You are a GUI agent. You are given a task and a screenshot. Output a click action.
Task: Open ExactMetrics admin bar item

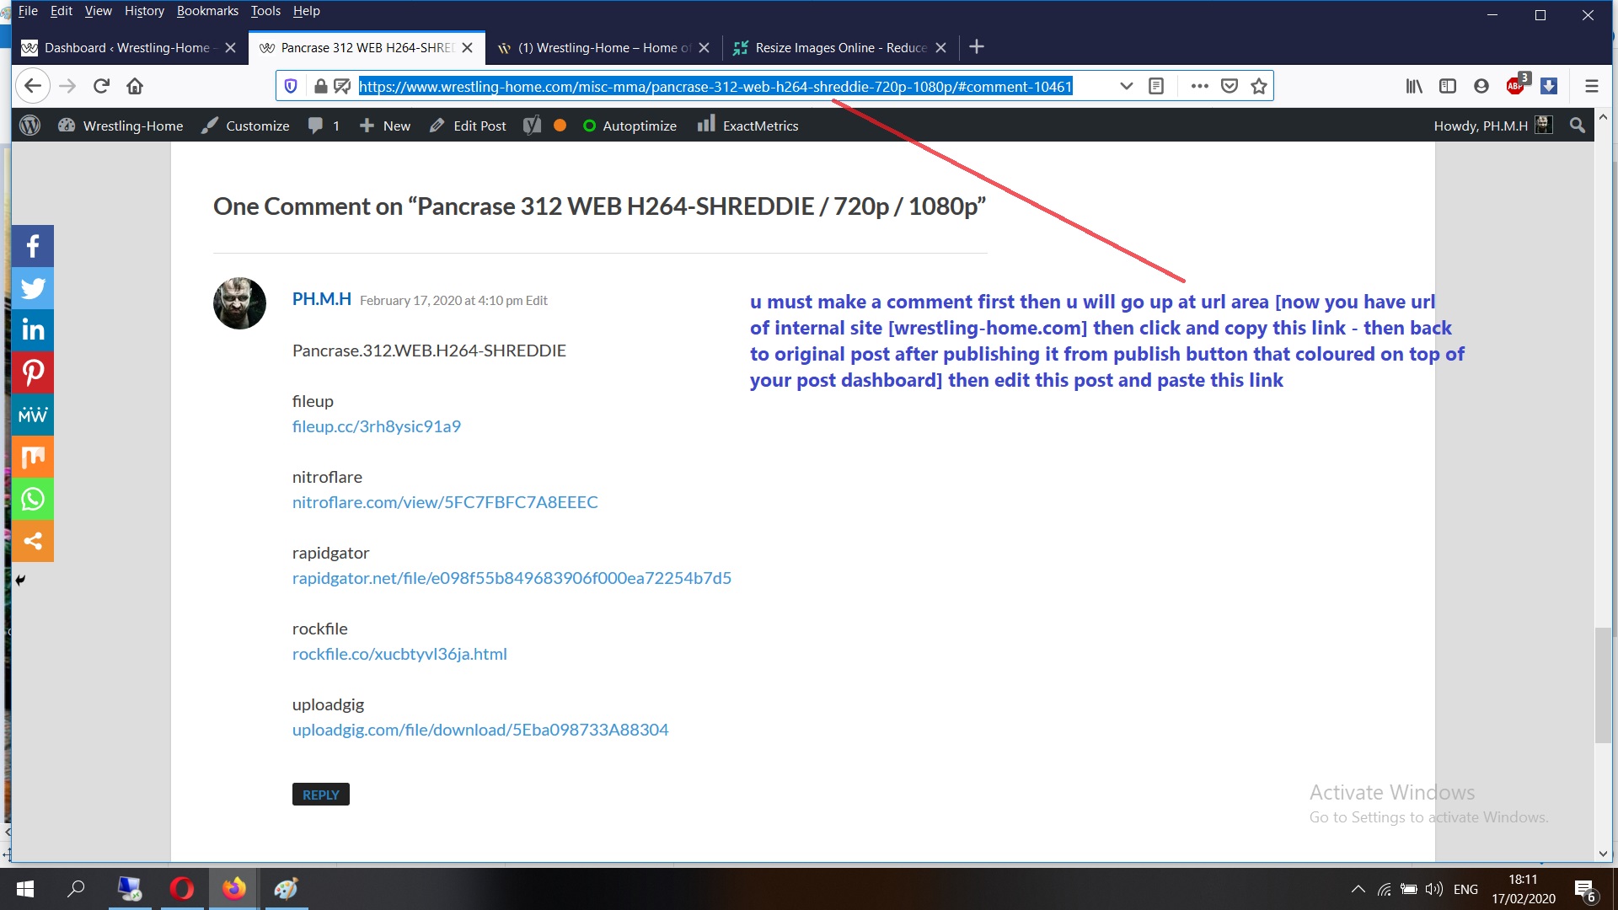coord(747,126)
